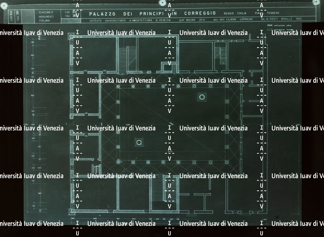Select the northeast corner column of the portico
This screenshot has width=324, height=237.
227,87
